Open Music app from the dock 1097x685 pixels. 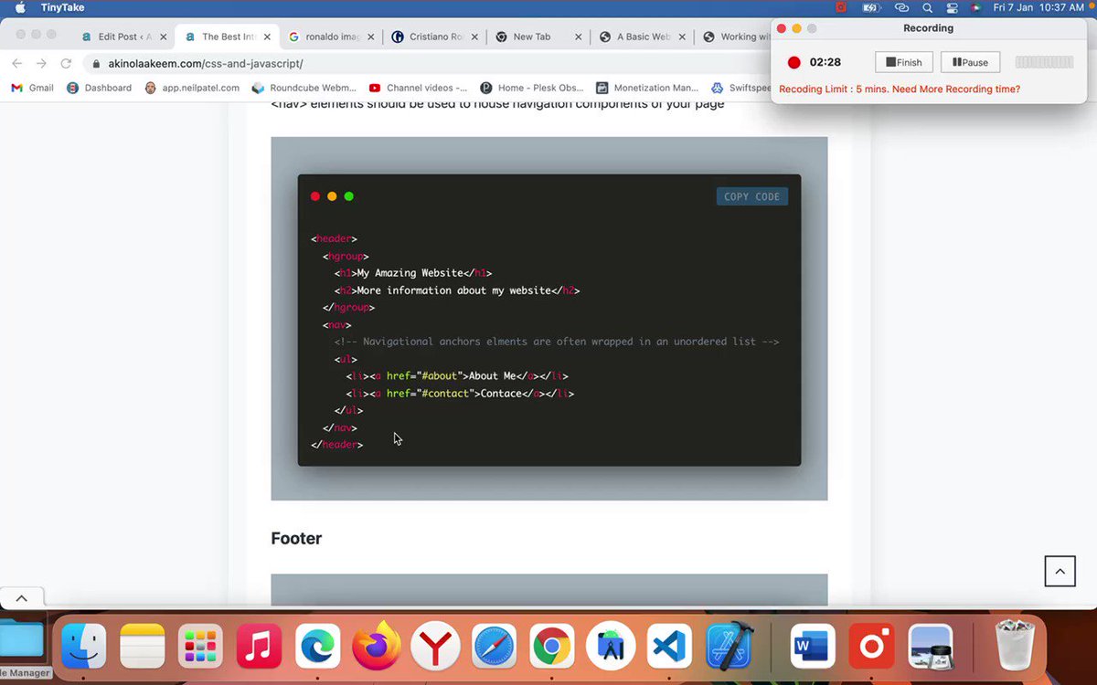click(259, 647)
